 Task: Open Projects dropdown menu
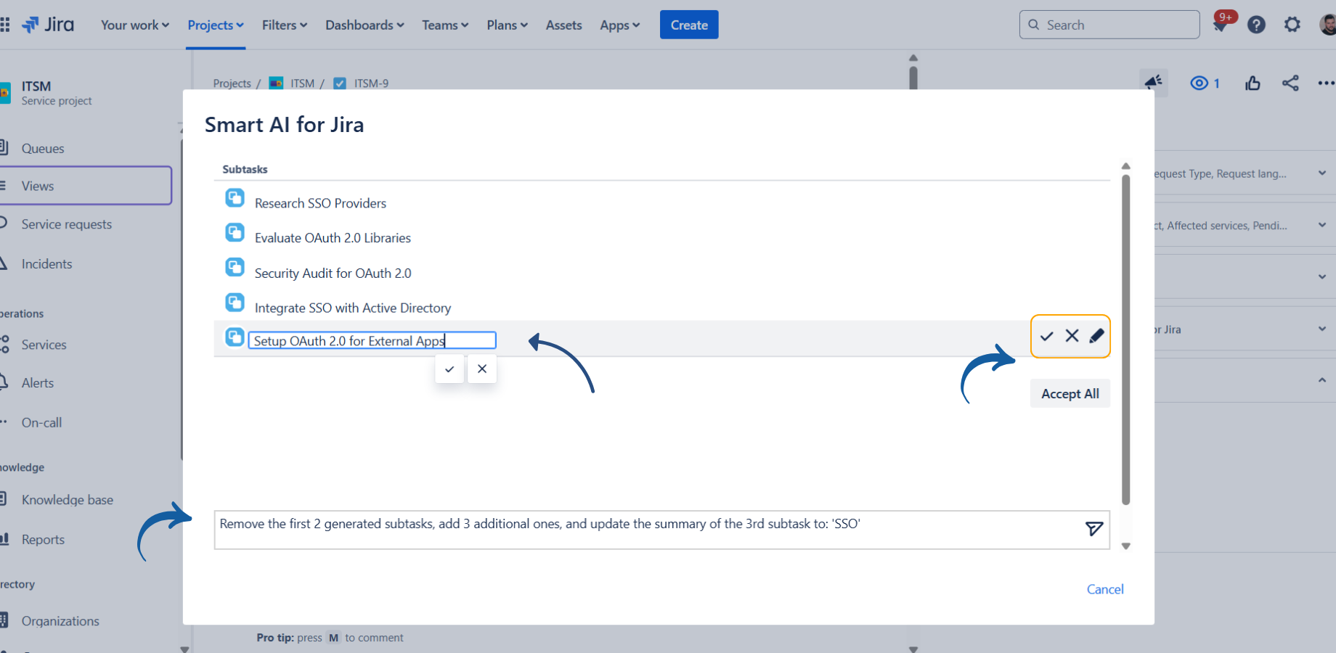tap(216, 25)
